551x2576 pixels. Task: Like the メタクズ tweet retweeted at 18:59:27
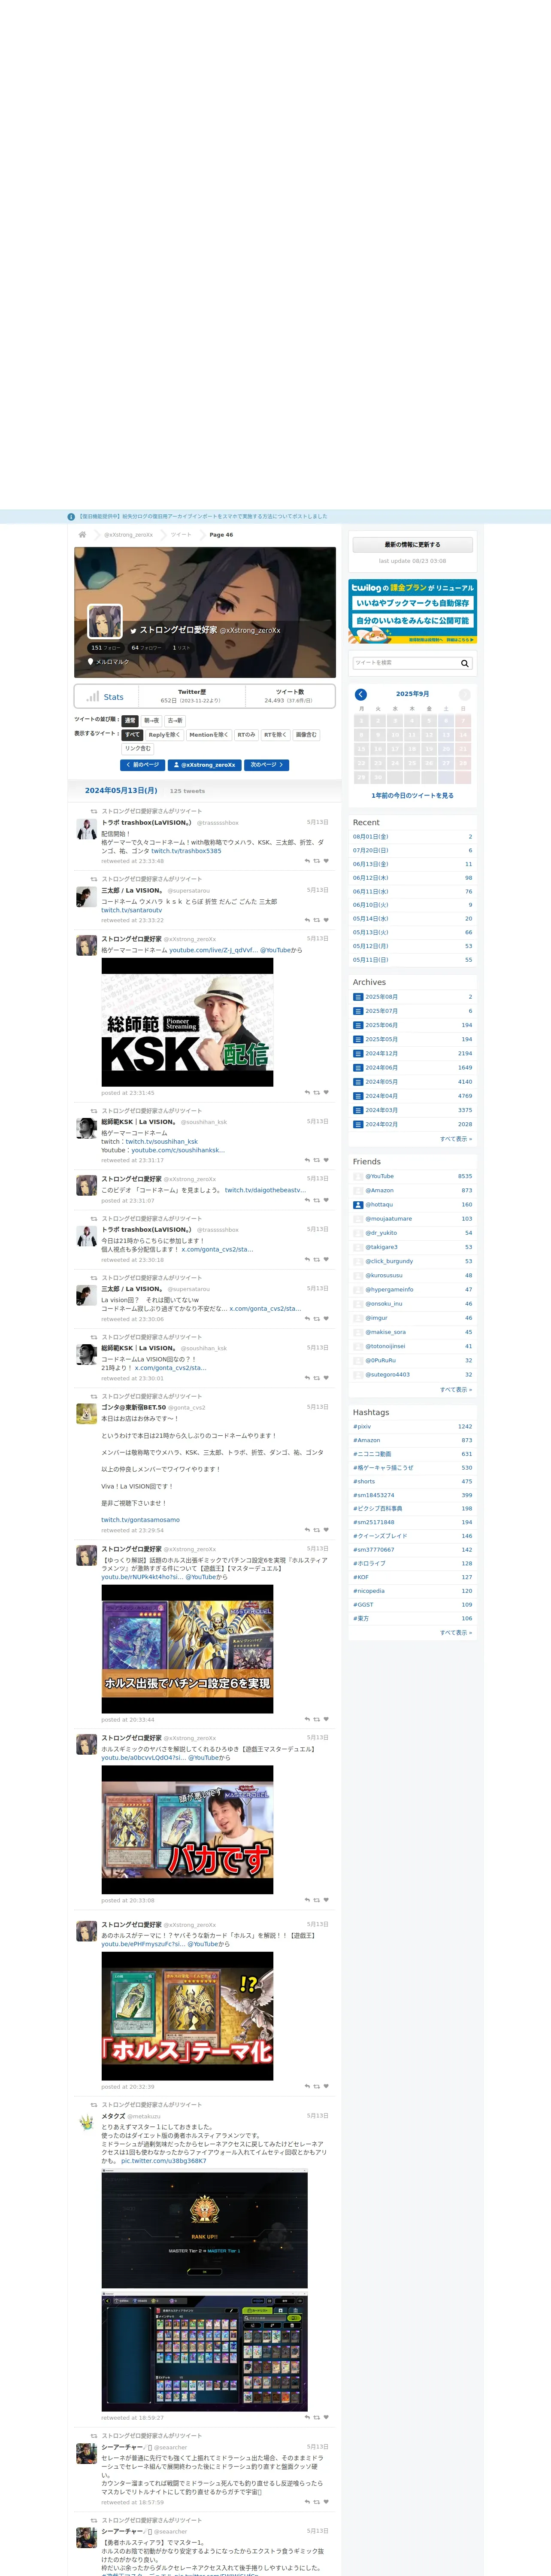326,2418
